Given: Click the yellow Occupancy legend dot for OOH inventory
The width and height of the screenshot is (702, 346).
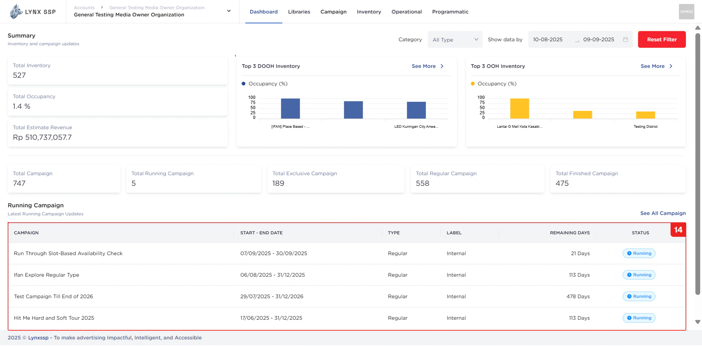Looking at the screenshot, I should point(472,84).
